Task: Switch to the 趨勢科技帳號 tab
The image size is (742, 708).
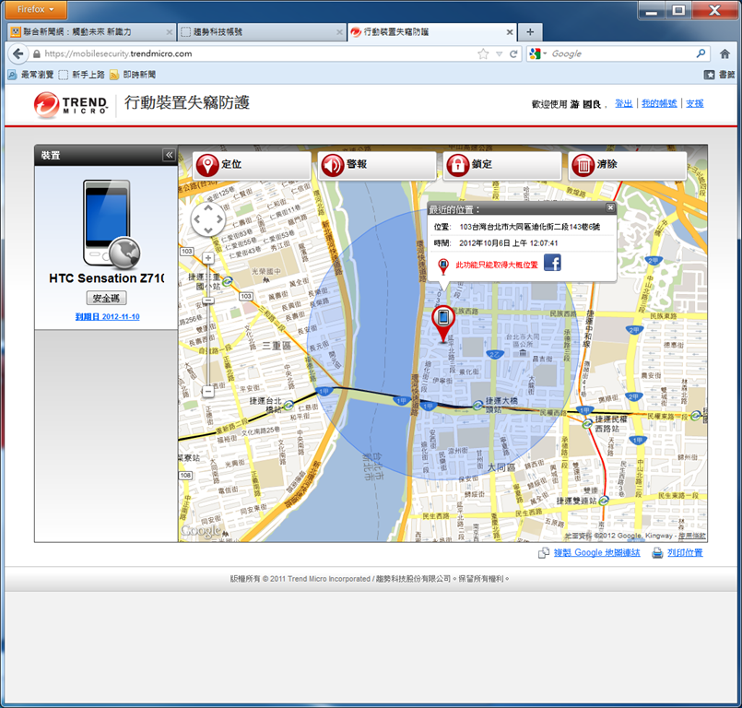Action: [261, 32]
